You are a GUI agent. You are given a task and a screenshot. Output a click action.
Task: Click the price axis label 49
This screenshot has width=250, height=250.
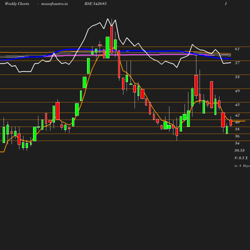click(x=237, y=91)
